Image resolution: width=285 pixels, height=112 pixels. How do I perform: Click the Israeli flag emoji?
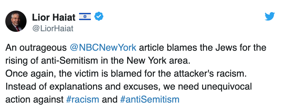(85, 17)
